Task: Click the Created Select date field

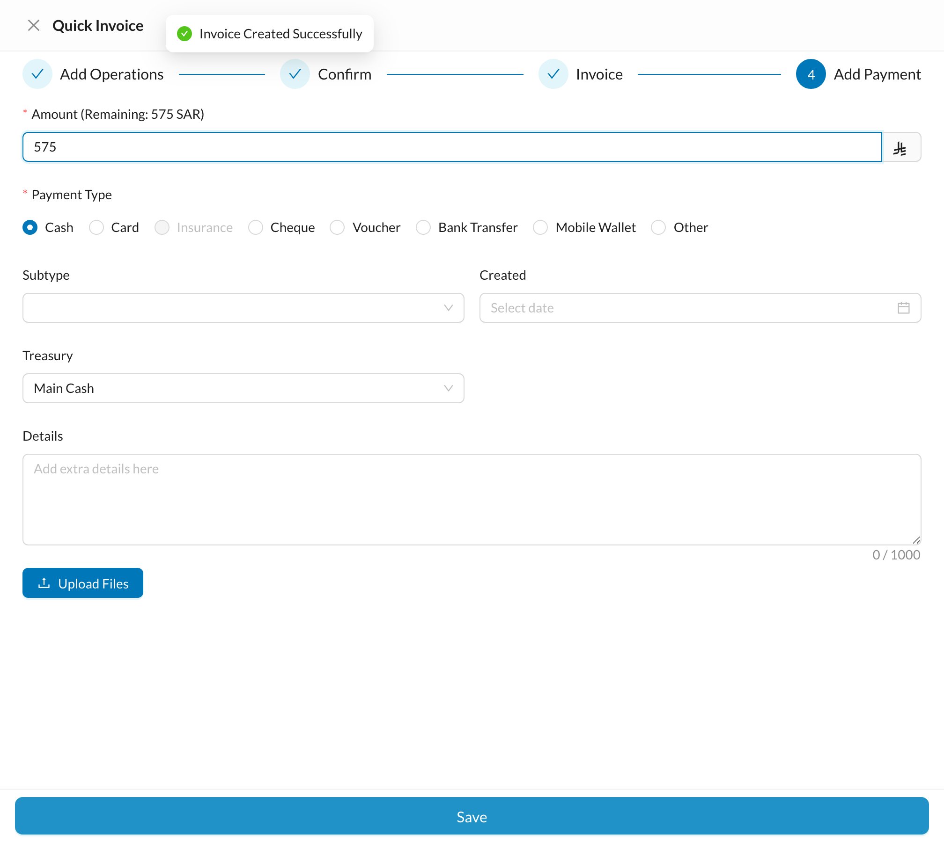Action: tap(701, 308)
